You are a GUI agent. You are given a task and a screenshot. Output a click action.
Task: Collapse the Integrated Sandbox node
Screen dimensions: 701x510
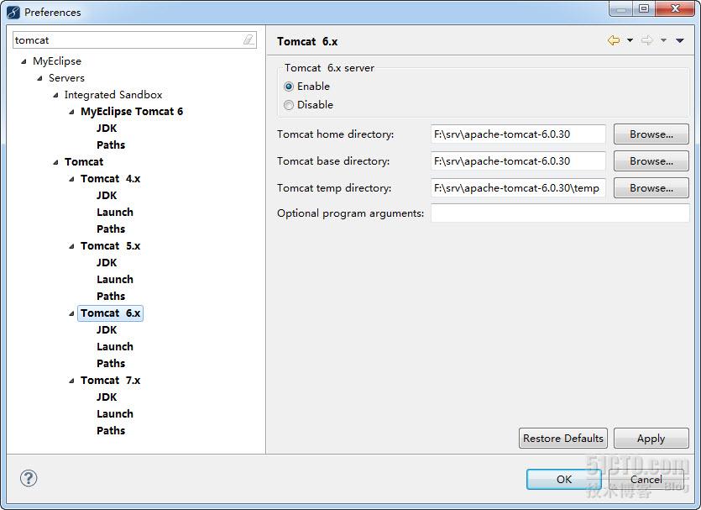click(55, 95)
